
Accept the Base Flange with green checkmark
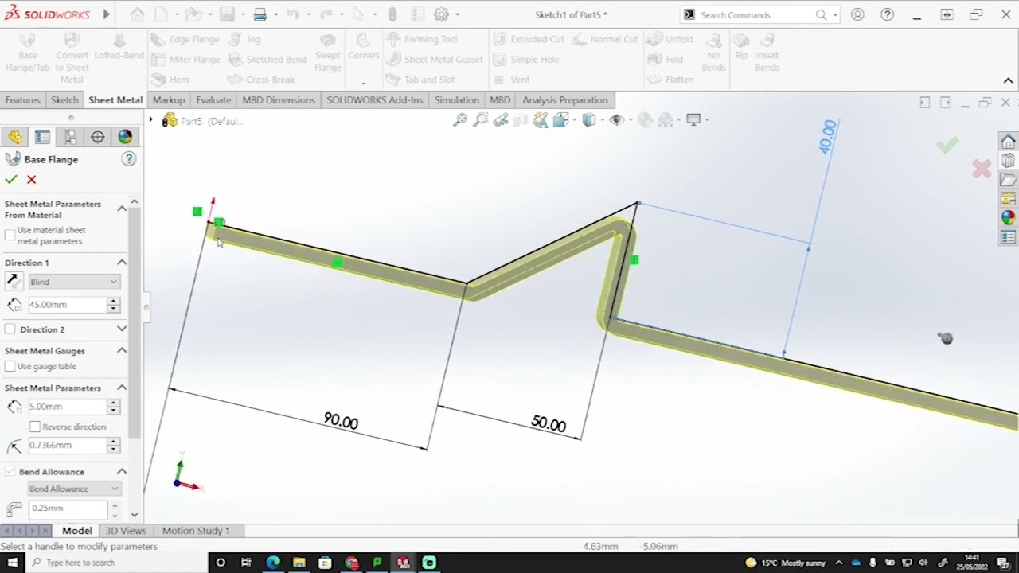coord(11,180)
